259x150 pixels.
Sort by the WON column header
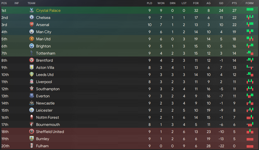coord(161,3)
